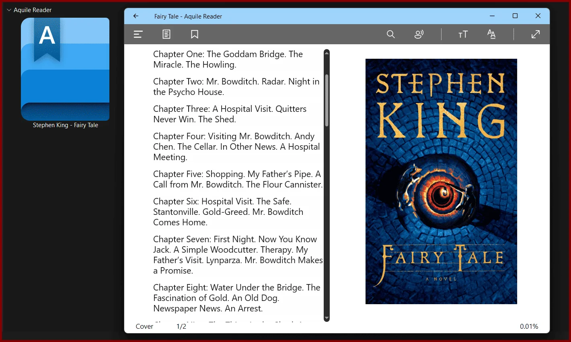
Task: Jump to Chapter Three: A Hospital Visit
Action: click(x=230, y=114)
